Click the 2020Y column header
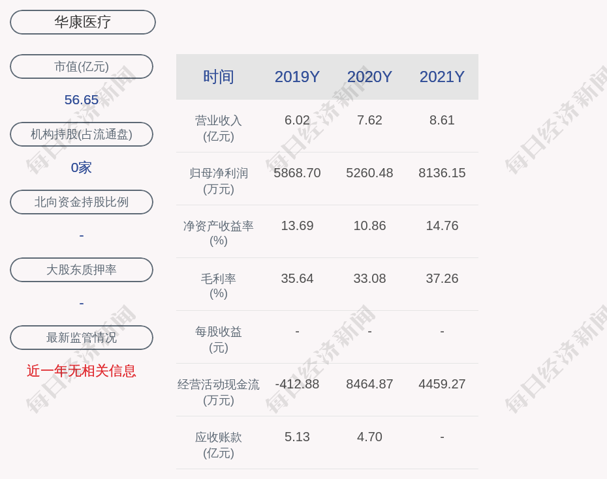607x479 pixels. [369, 77]
